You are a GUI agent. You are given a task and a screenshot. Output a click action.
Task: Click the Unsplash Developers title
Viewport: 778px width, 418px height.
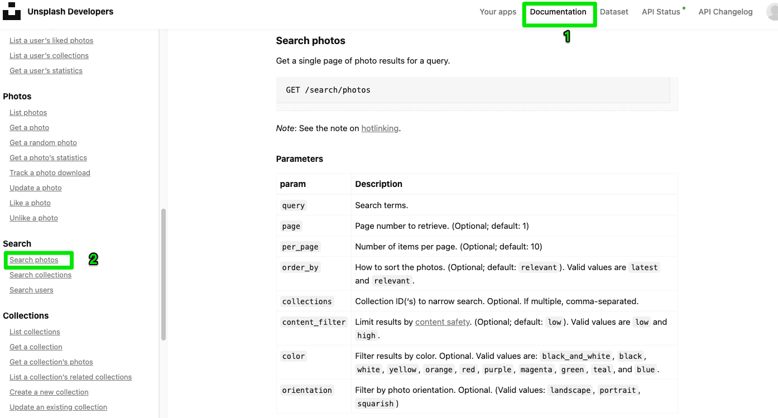(x=70, y=12)
